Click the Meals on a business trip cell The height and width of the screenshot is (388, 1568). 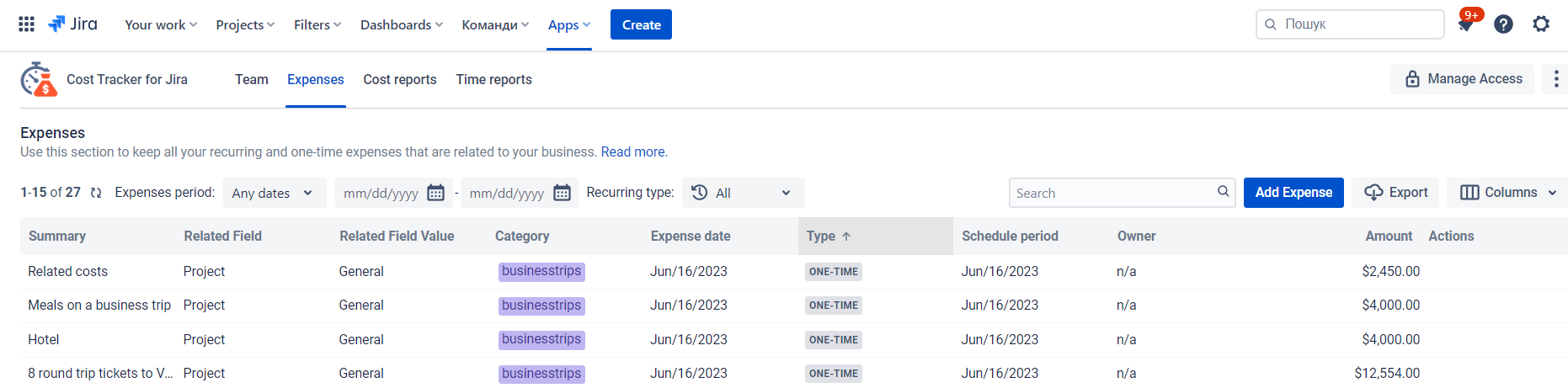99,306
